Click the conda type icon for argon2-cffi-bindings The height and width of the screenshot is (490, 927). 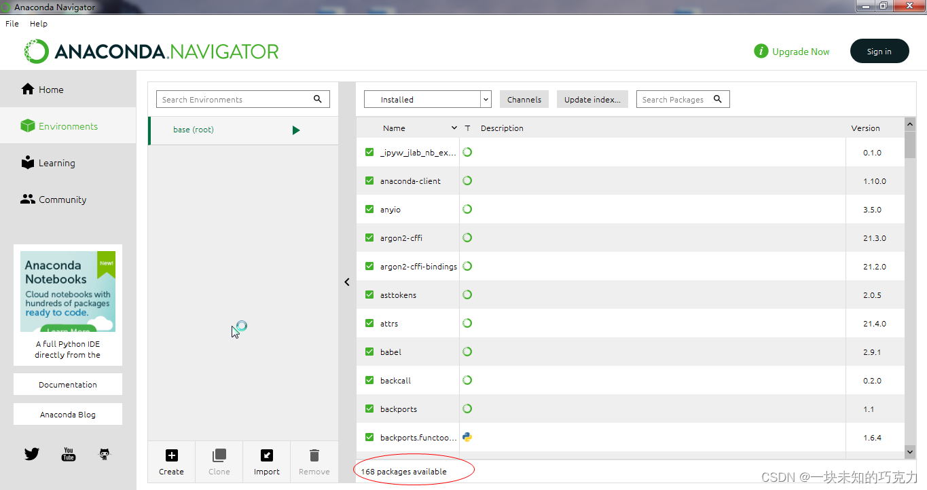(467, 266)
